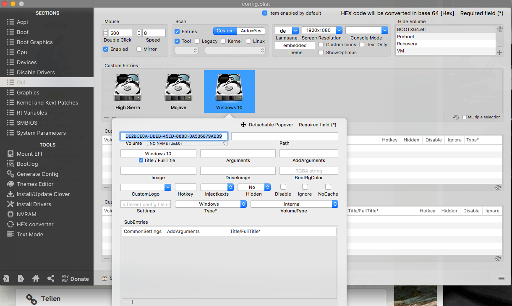Click the BootBgColor RGBA string field
The width and height of the screenshot is (512, 306).
(x=308, y=171)
